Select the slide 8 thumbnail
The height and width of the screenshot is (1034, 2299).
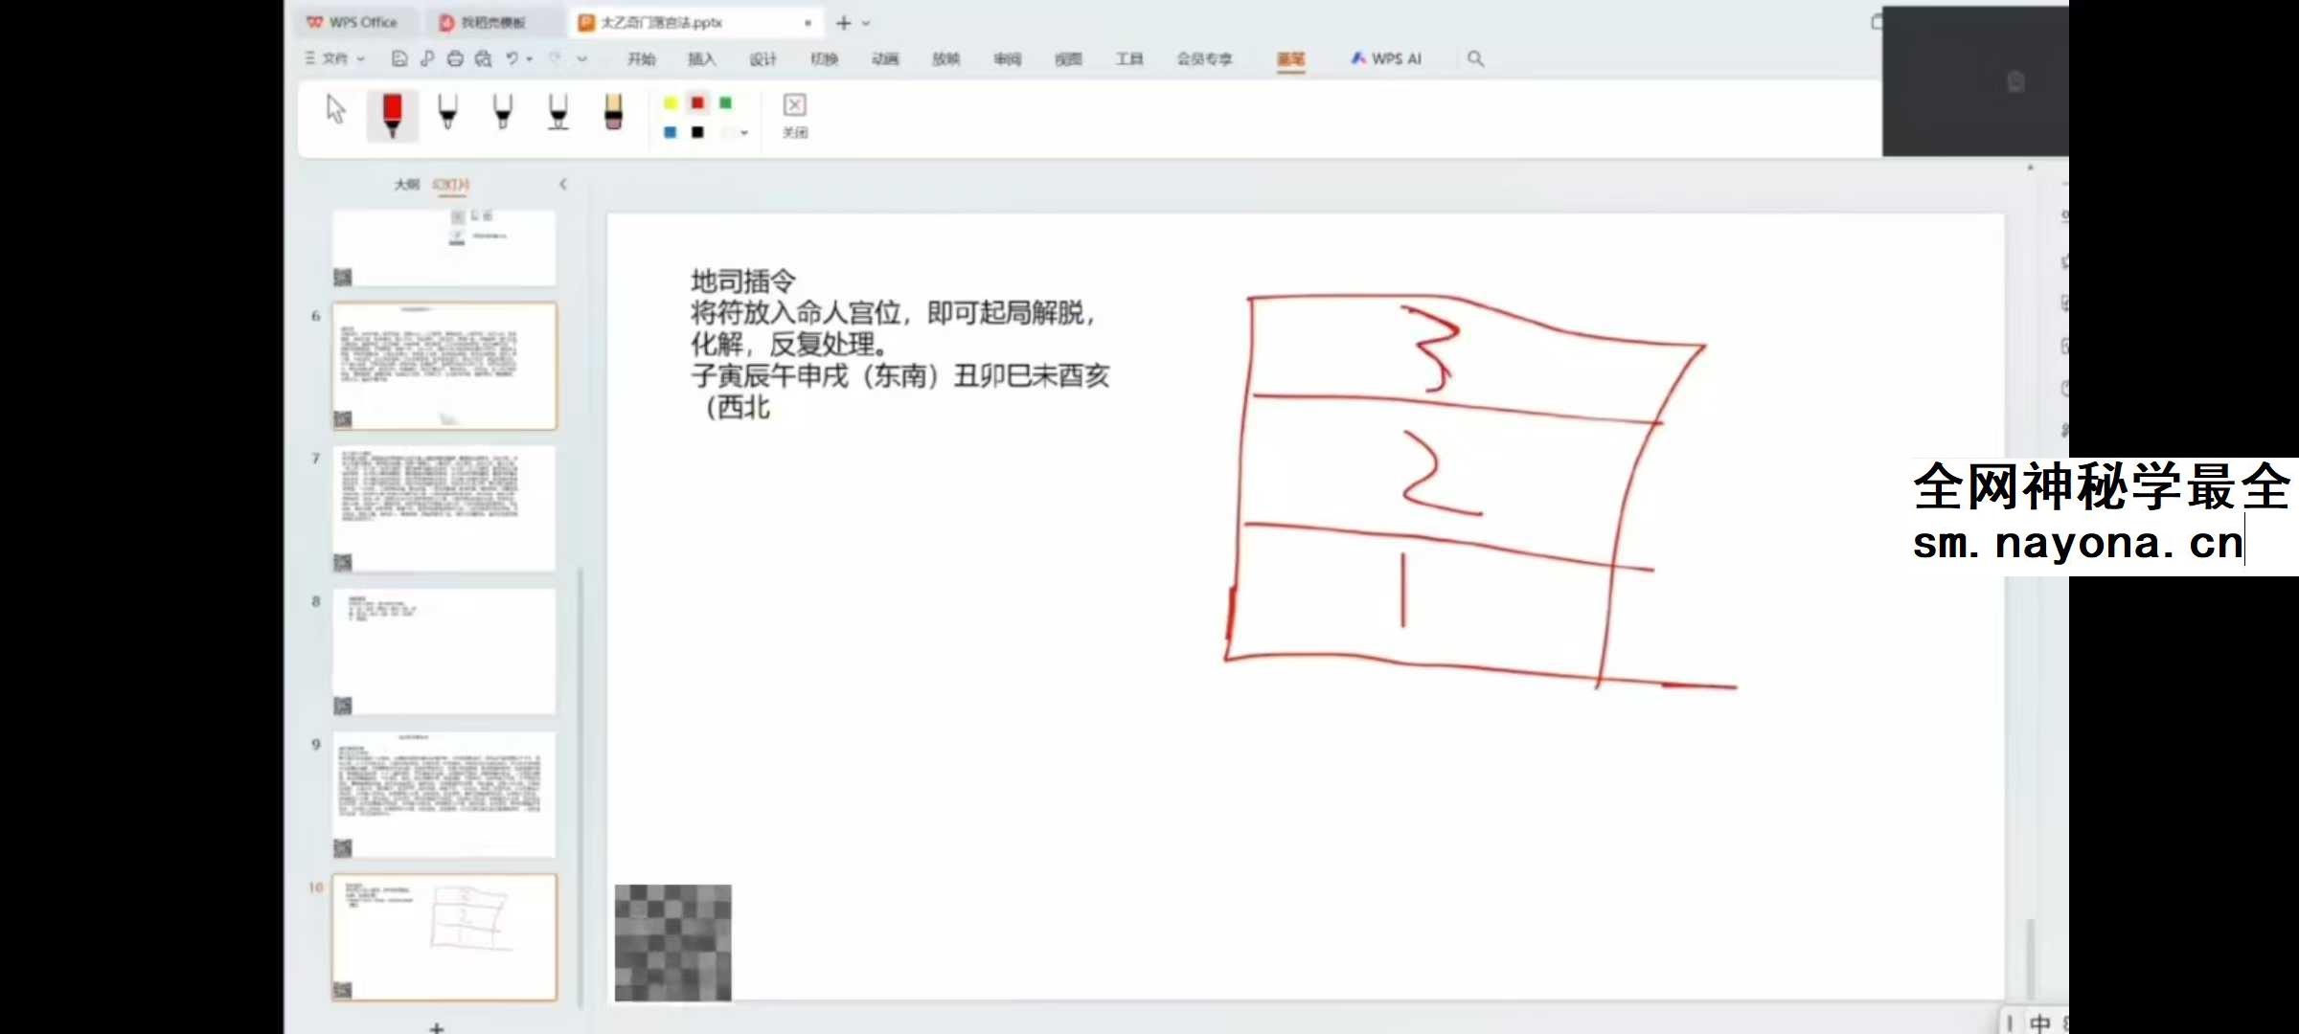point(444,651)
